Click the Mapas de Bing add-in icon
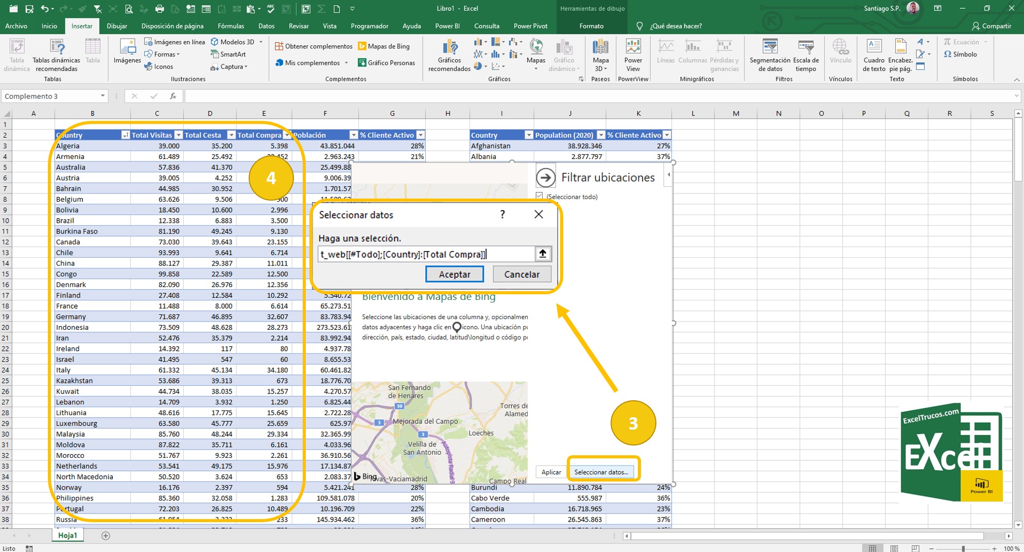Image resolution: width=1024 pixels, height=552 pixels. [362, 46]
